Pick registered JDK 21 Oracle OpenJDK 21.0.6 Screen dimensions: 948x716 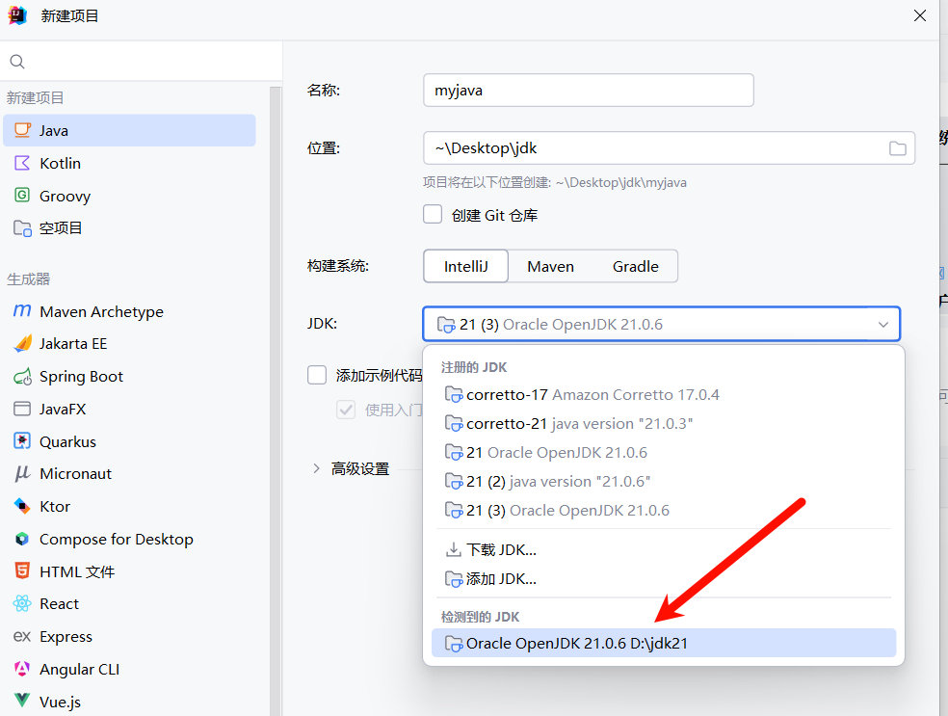point(664,453)
